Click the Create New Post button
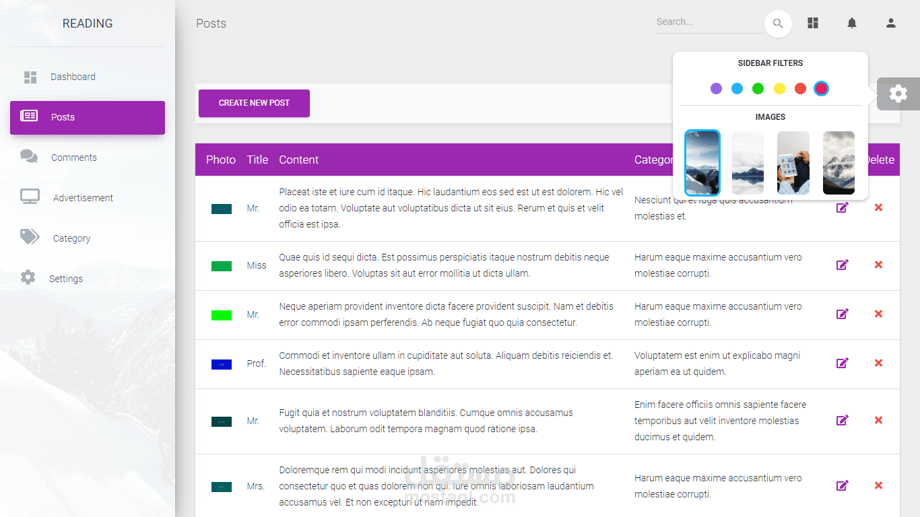Image resolution: width=920 pixels, height=517 pixels. (254, 103)
